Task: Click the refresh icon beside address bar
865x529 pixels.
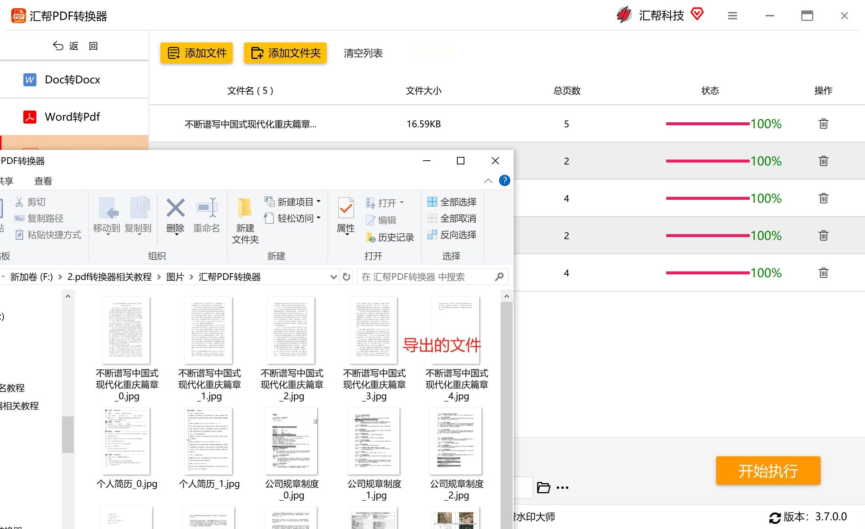Action: click(347, 277)
